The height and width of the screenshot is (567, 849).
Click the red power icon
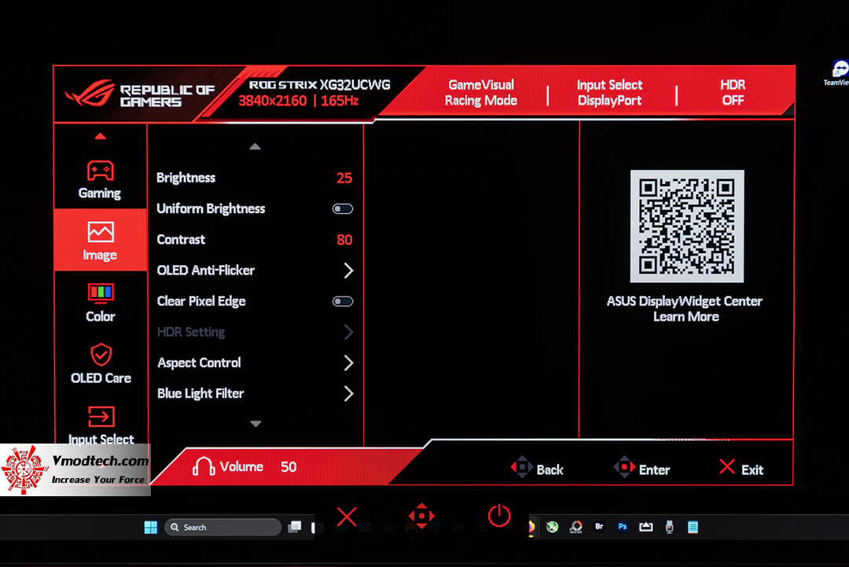pos(498,516)
